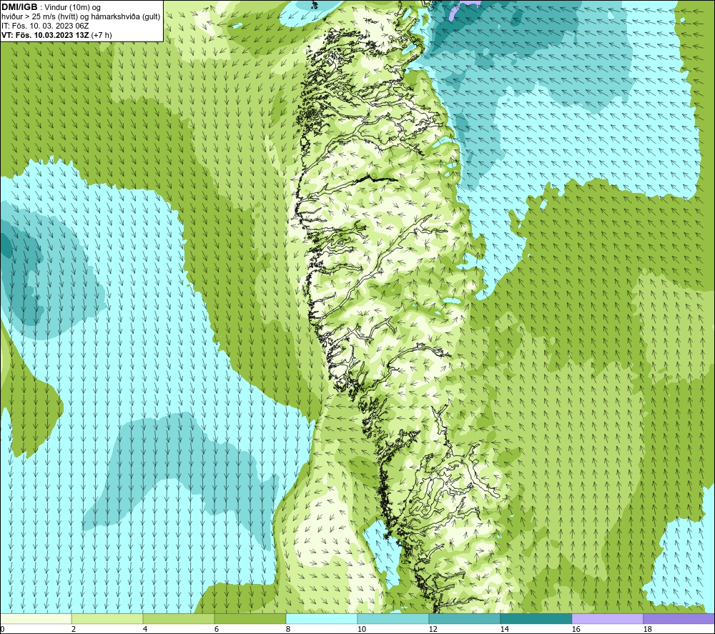Click the 'IT: Fös. 10. 03. 2023 06Z' line

point(45,26)
